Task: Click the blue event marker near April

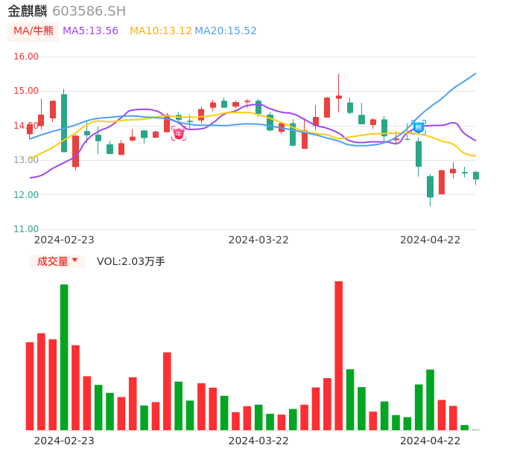Action: (419, 127)
